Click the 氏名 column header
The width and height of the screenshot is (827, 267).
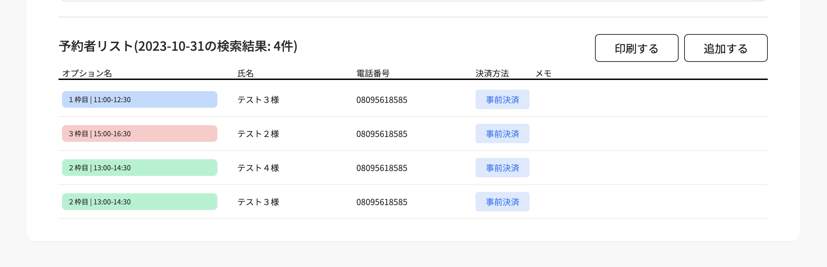245,73
